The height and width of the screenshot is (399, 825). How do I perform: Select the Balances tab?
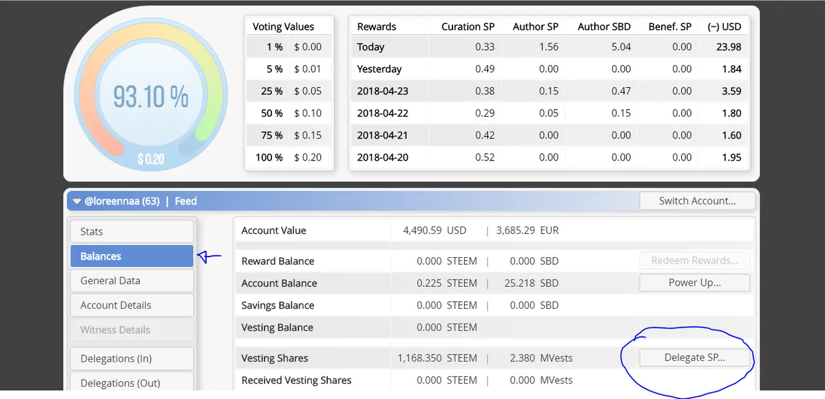tap(131, 256)
